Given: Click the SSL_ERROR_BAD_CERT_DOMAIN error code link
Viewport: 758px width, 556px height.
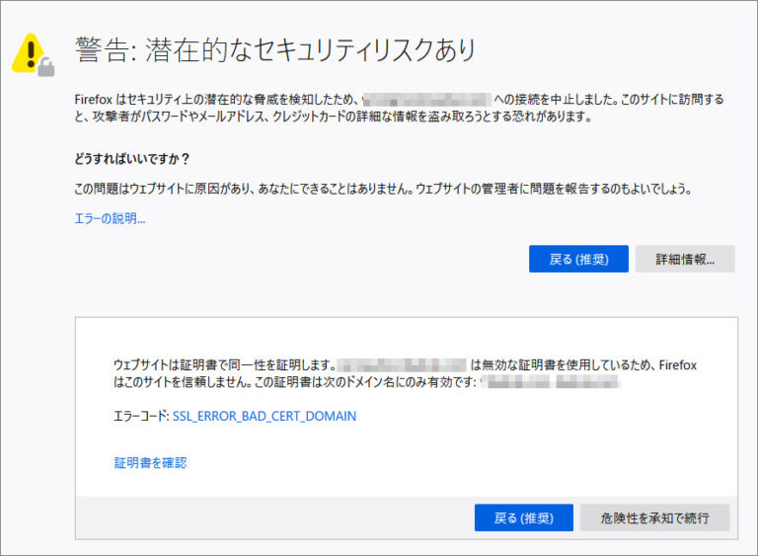Looking at the screenshot, I should coord(264,416).
